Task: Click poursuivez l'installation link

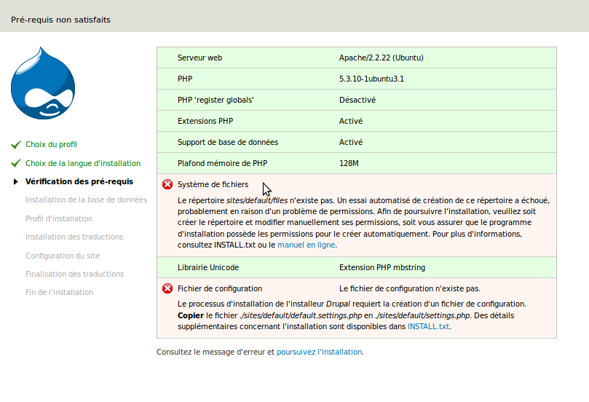Action: tap(319, 352)
